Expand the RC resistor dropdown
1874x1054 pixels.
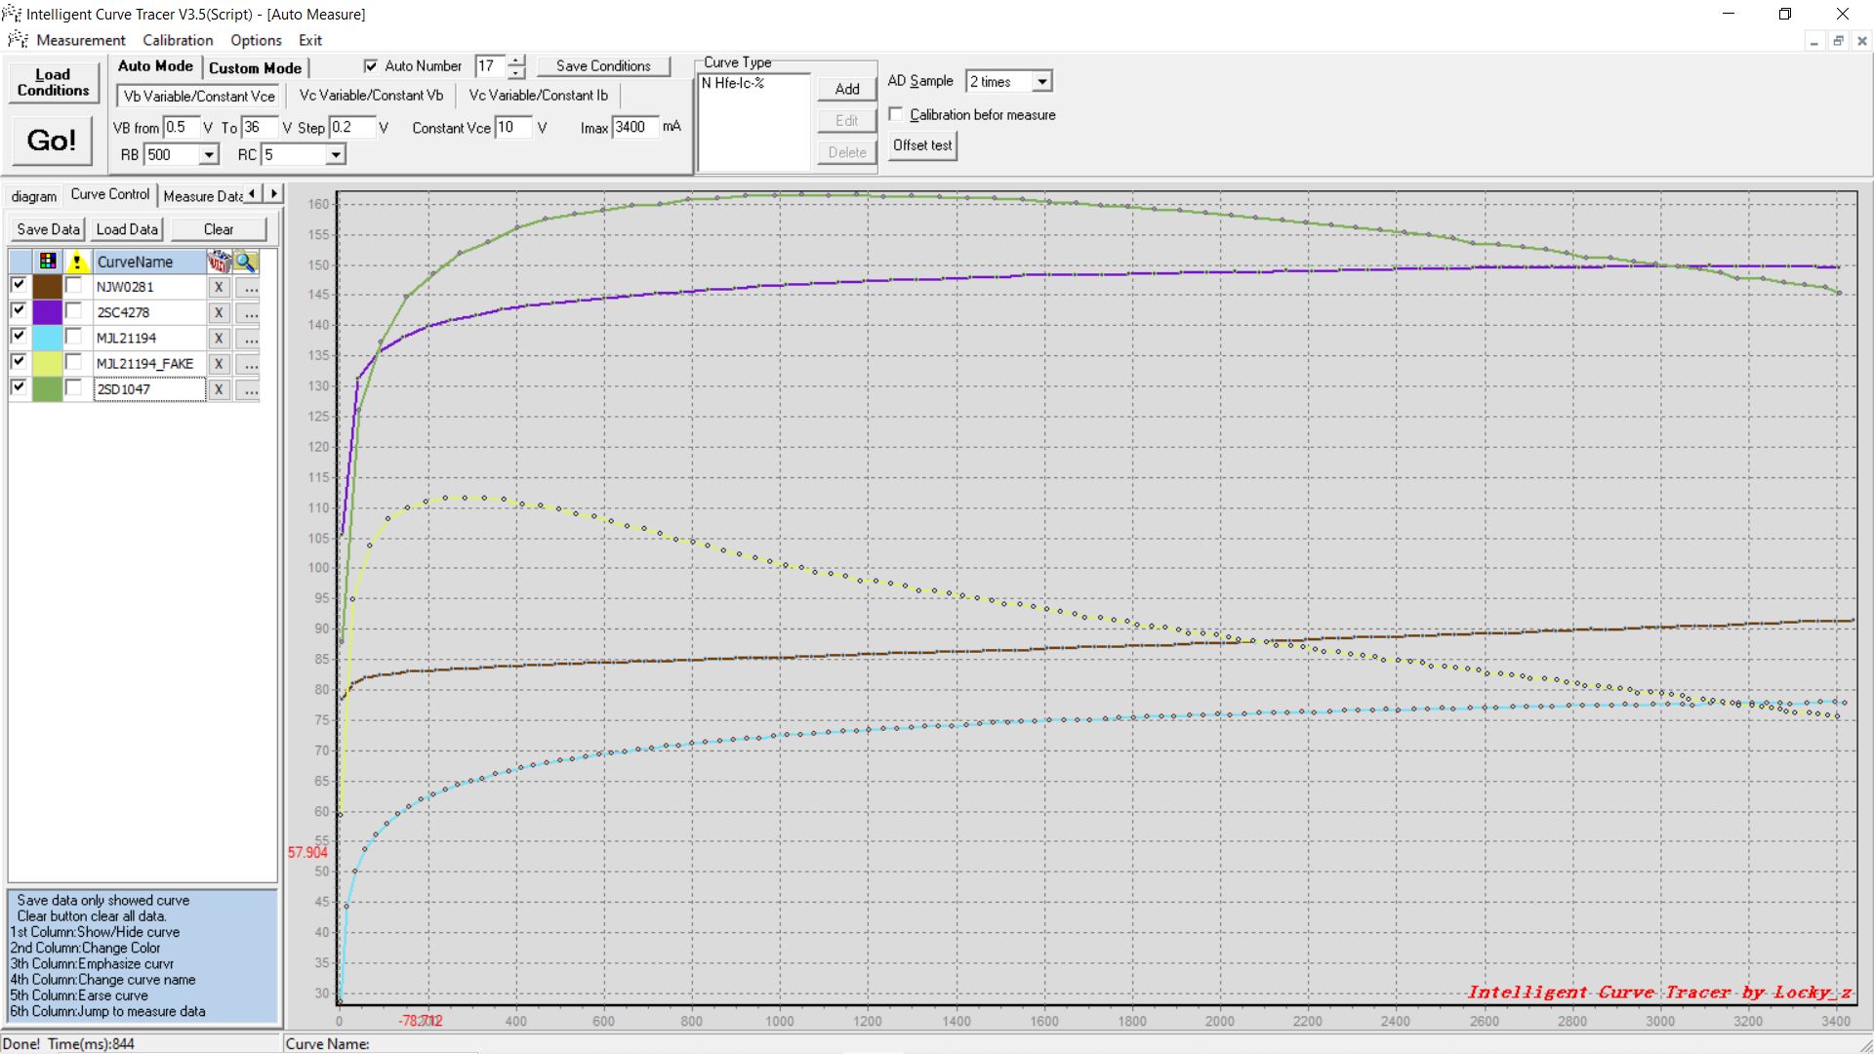pos(335,155)
